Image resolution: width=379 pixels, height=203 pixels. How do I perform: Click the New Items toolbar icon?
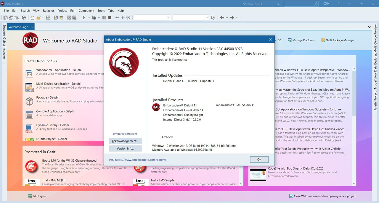[x=32, y=18]
